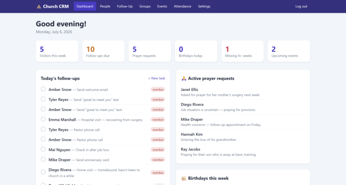The image size is (346, 185).
Task: Open Diego Rivera's prayer request
Action: 243,107
